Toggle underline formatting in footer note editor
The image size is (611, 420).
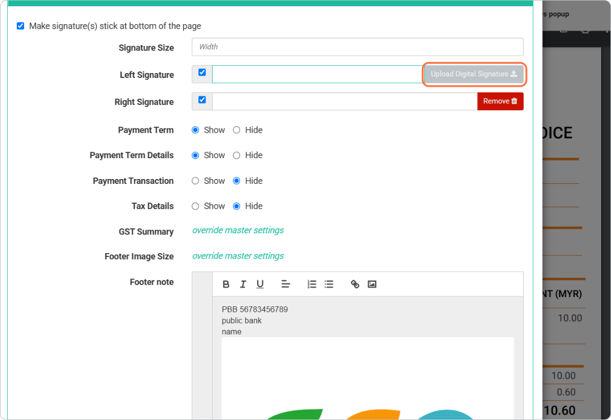[260, 284]
